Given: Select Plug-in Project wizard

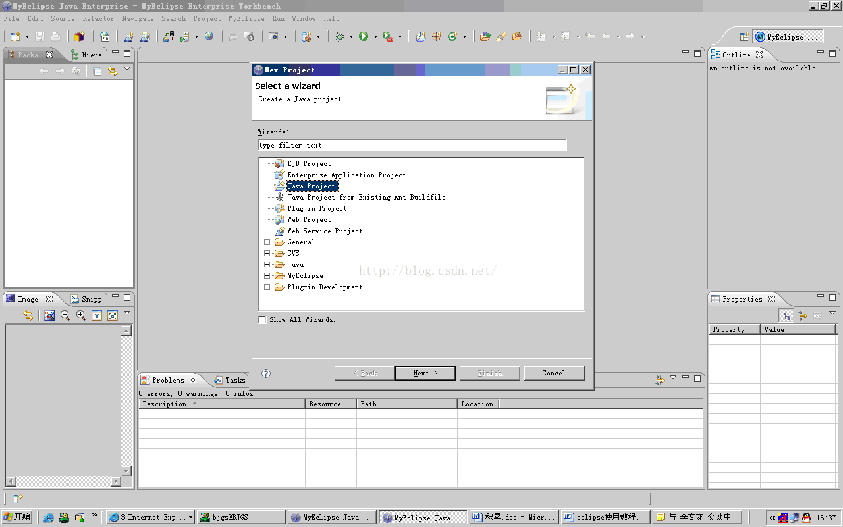Looking at the screenshot, I should pyautogui.click(x=317, y=208).
